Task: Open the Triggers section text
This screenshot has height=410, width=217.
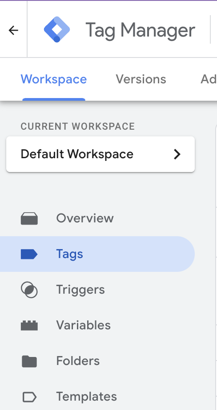Action: [80, 290]
